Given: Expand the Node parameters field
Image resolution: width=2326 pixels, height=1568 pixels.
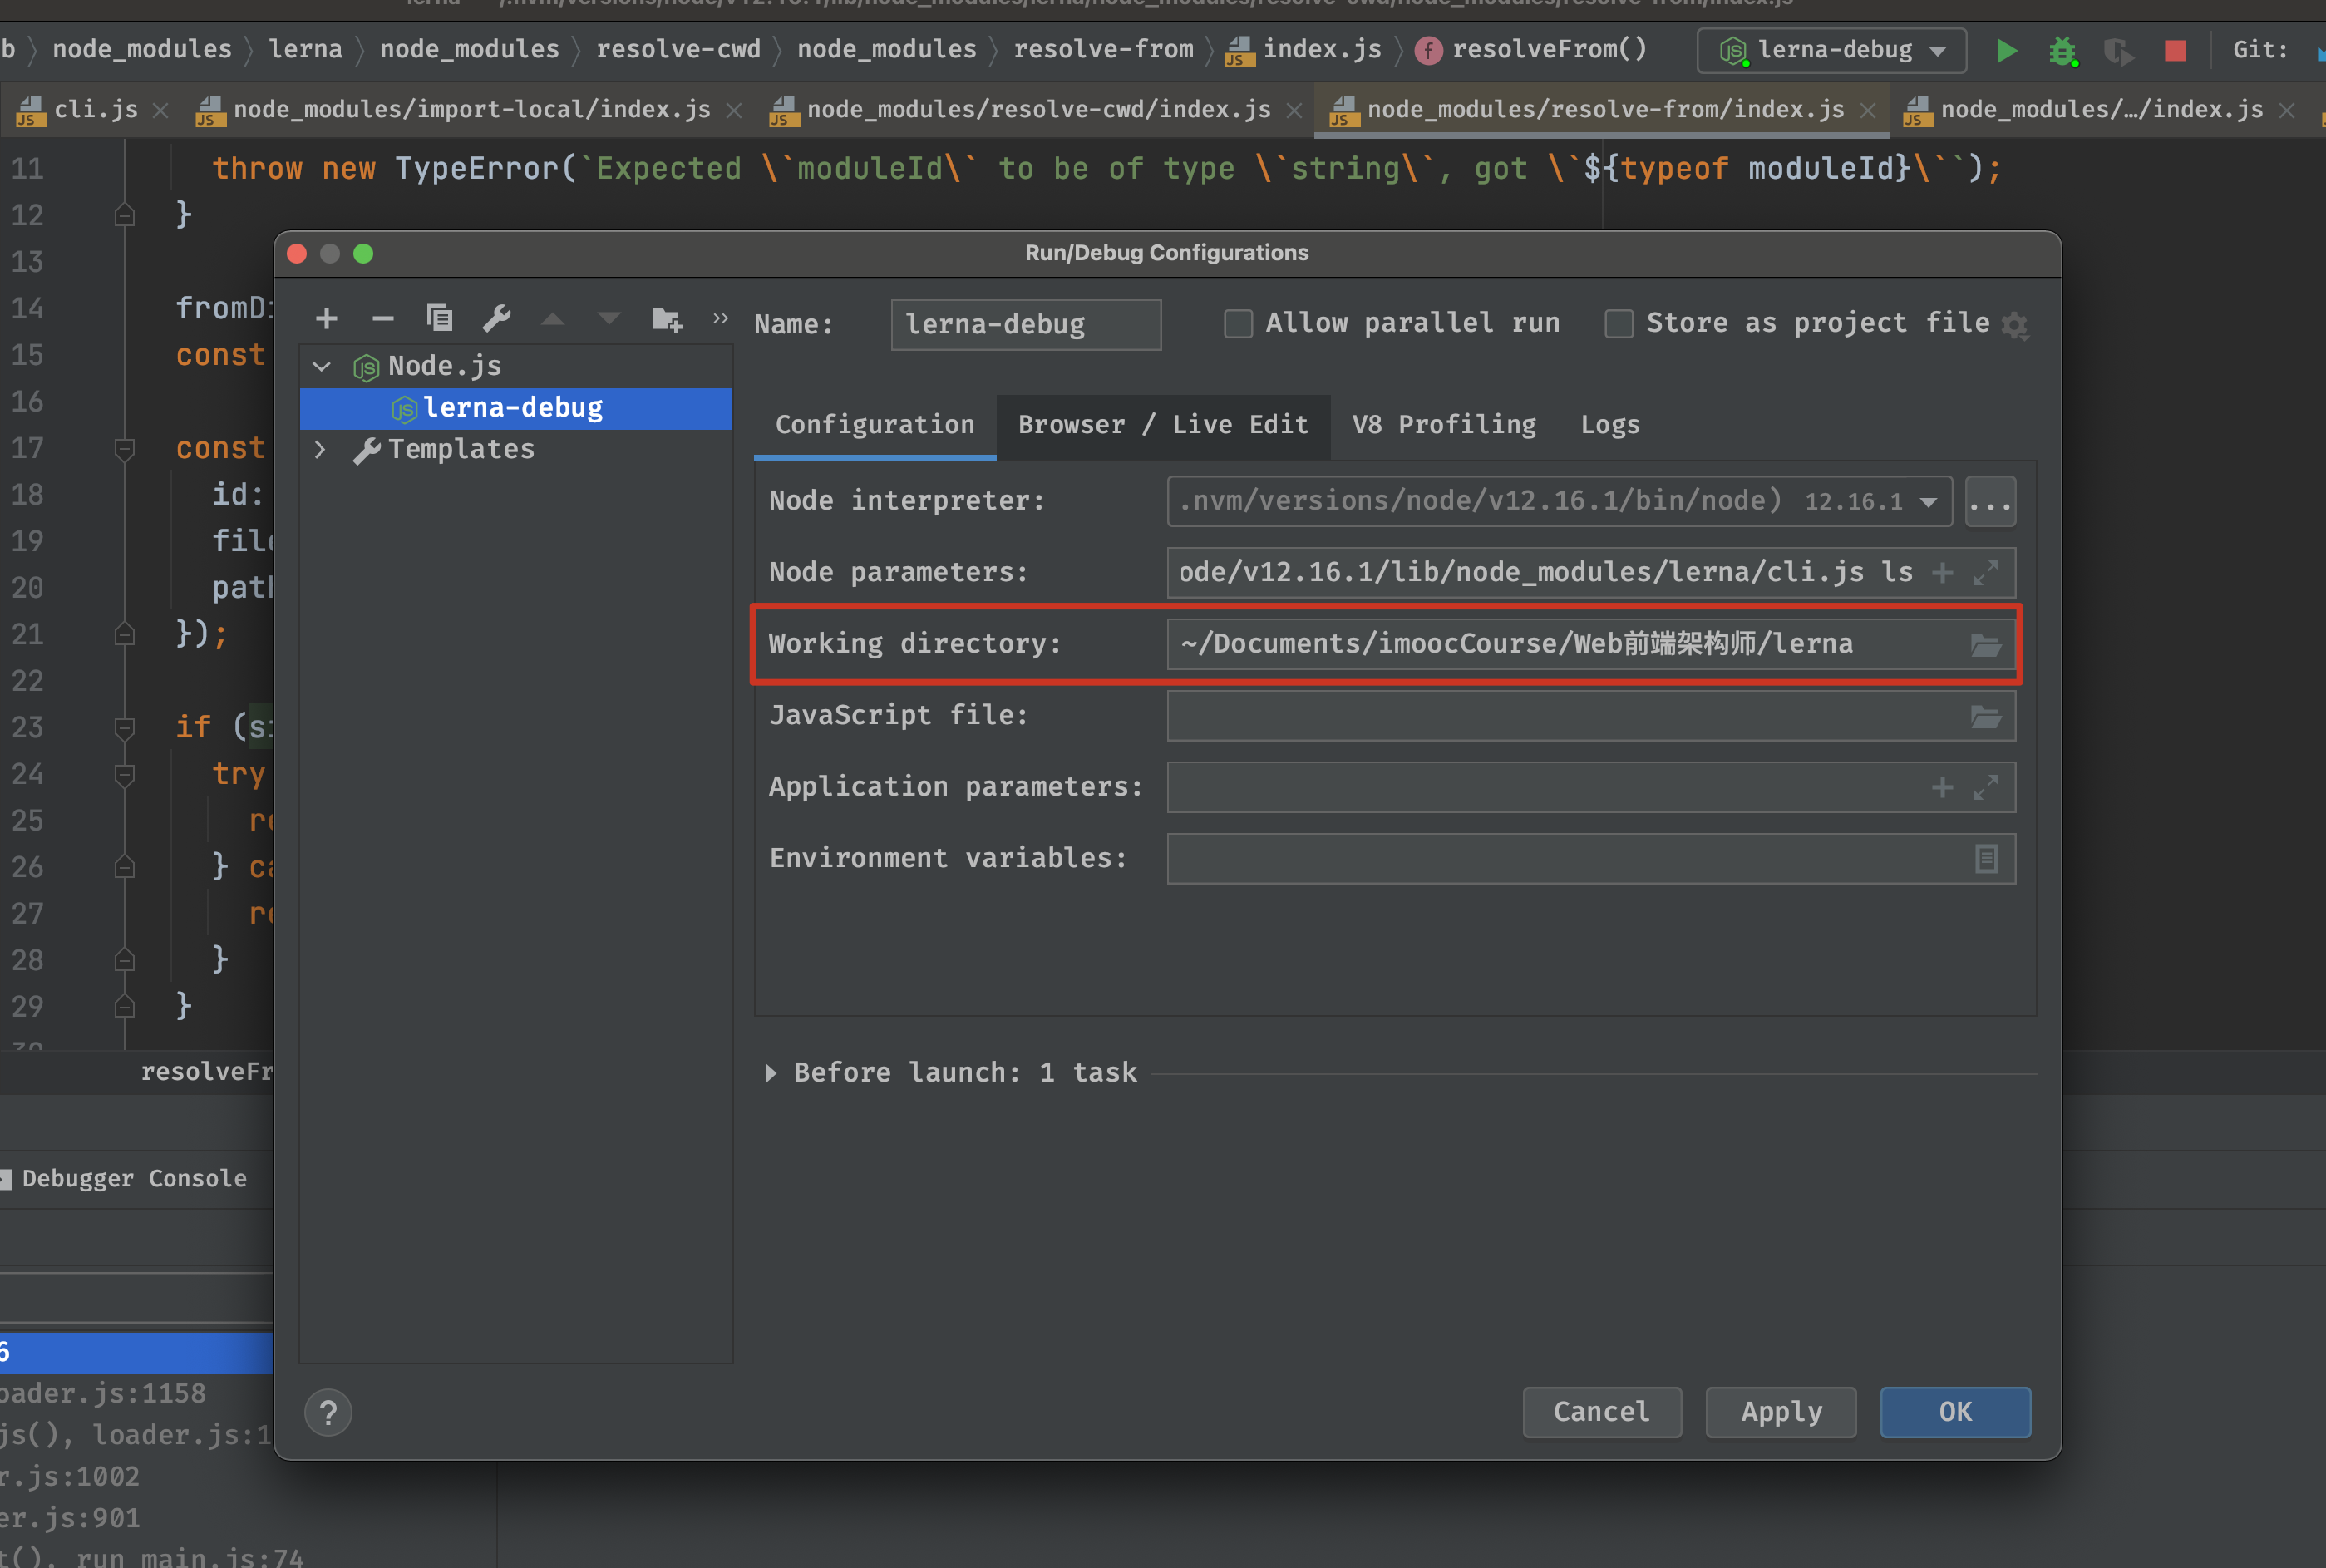Looking at the screenshot, I should click(x=1986, y=573).
